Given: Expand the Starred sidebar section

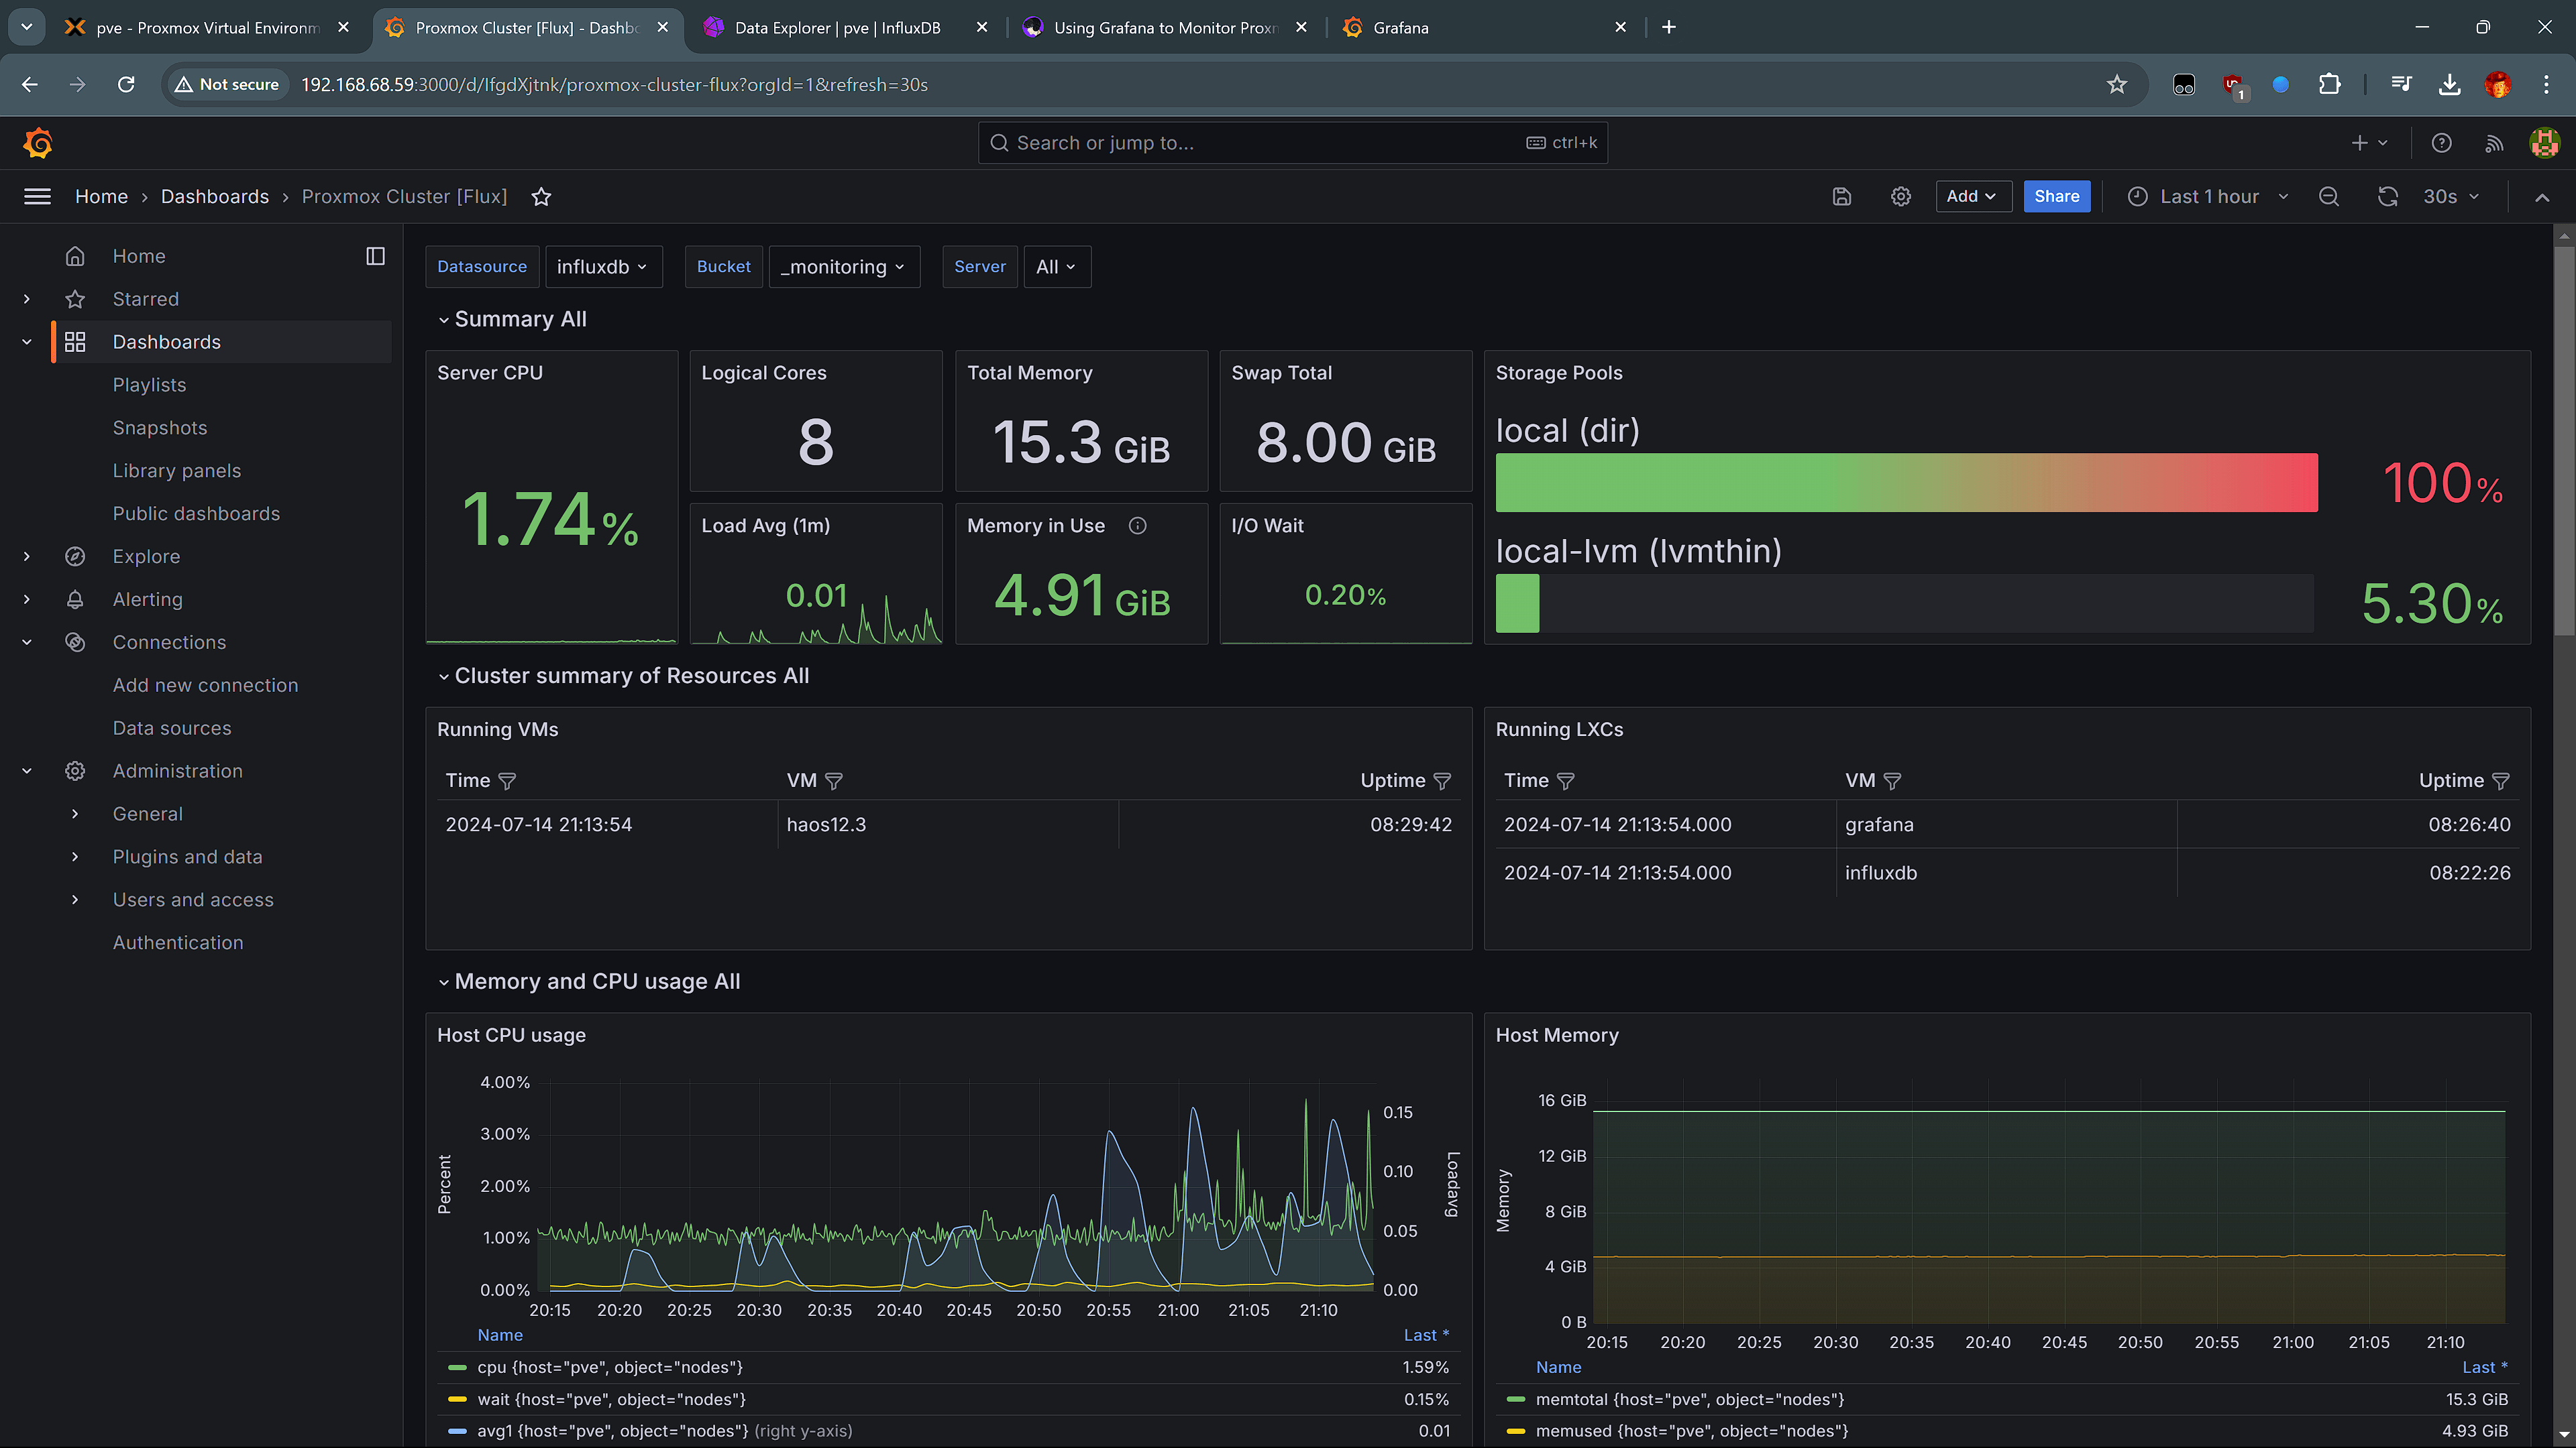Looking at the screenshot, I should [x=27, y=299].
